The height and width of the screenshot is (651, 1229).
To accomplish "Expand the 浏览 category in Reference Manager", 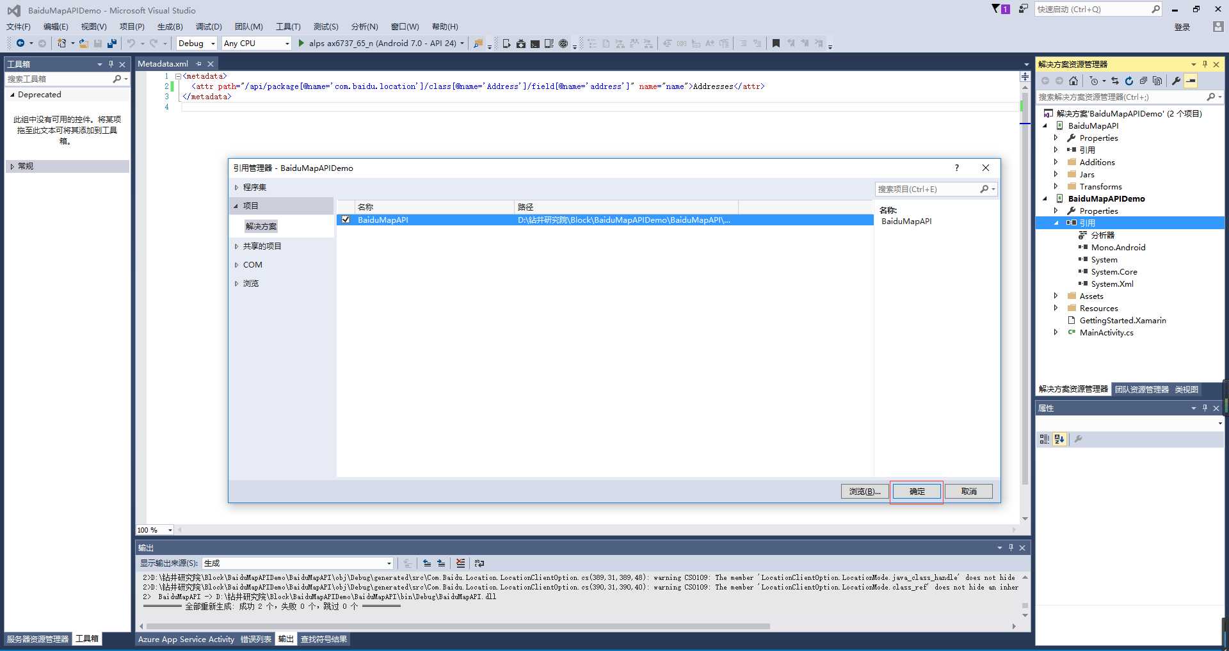I will point(236,284).
